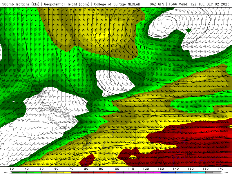This screenshot has height=174, width=232.
Task: Click the 100 value on the color scale
Action: 116,169
